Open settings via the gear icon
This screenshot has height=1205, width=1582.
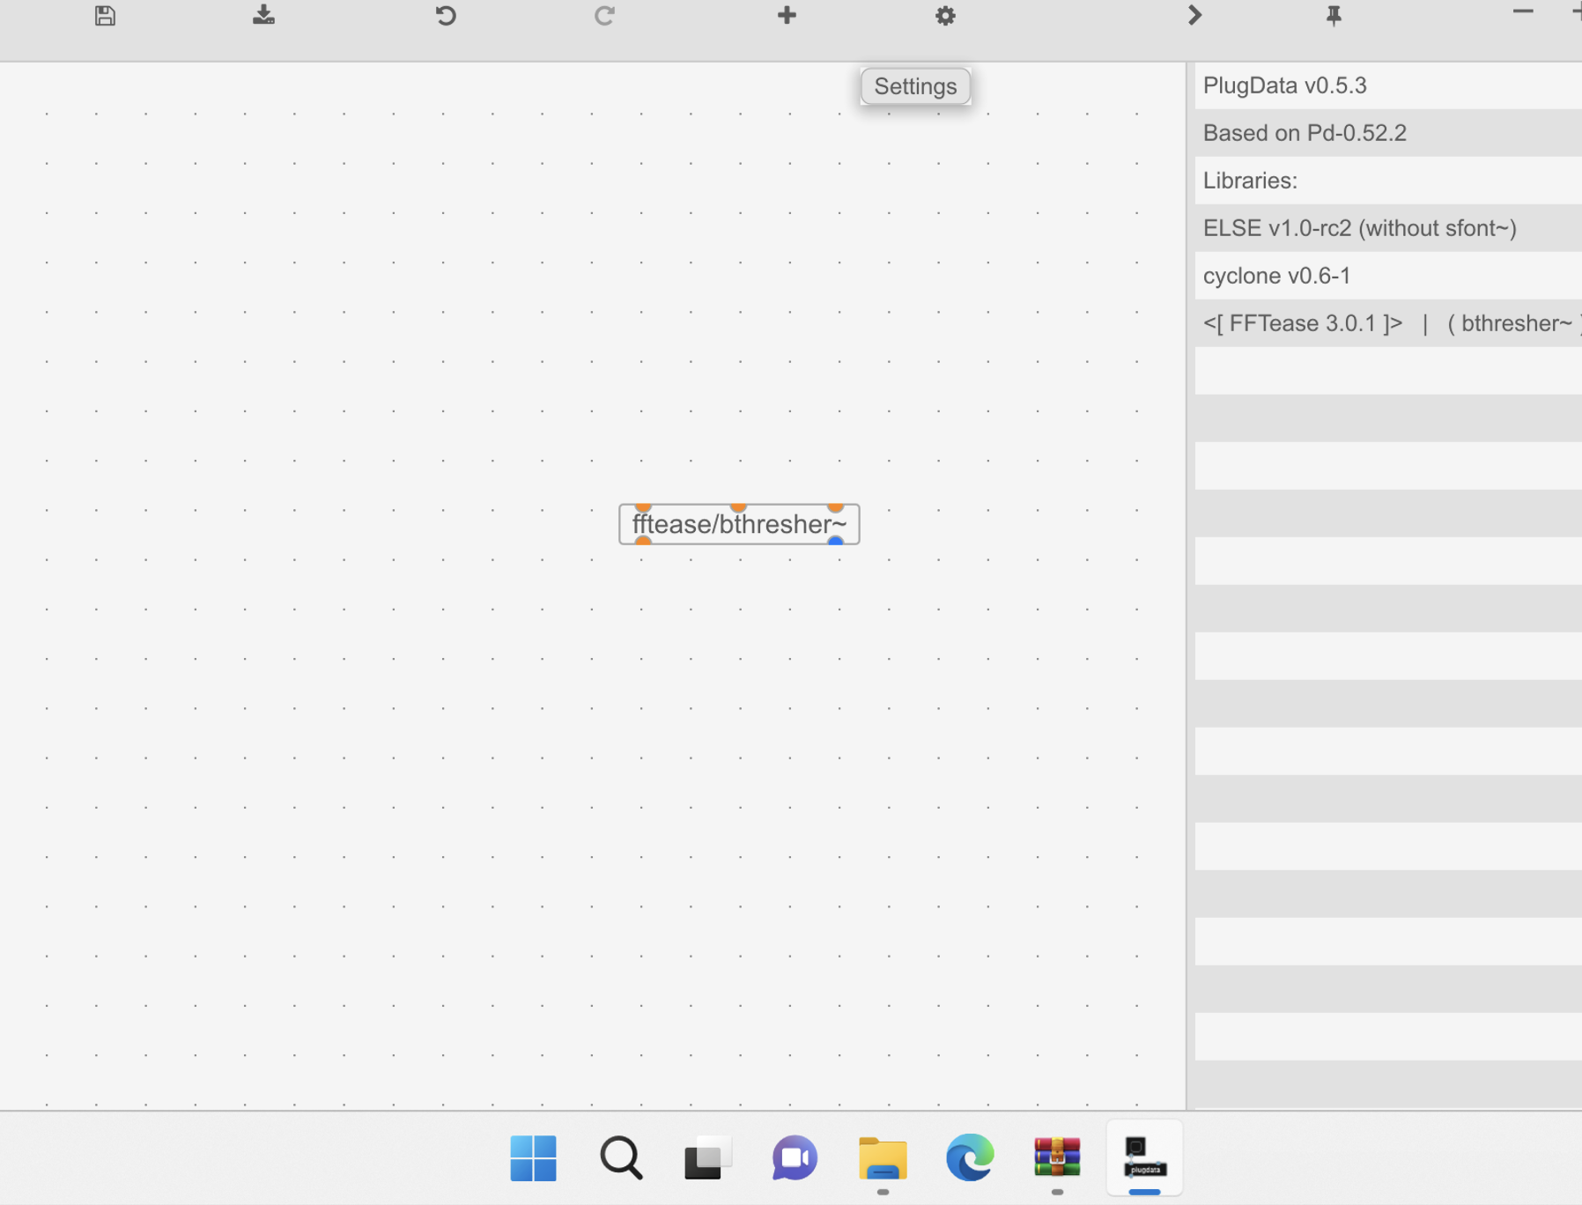(944, 16)
